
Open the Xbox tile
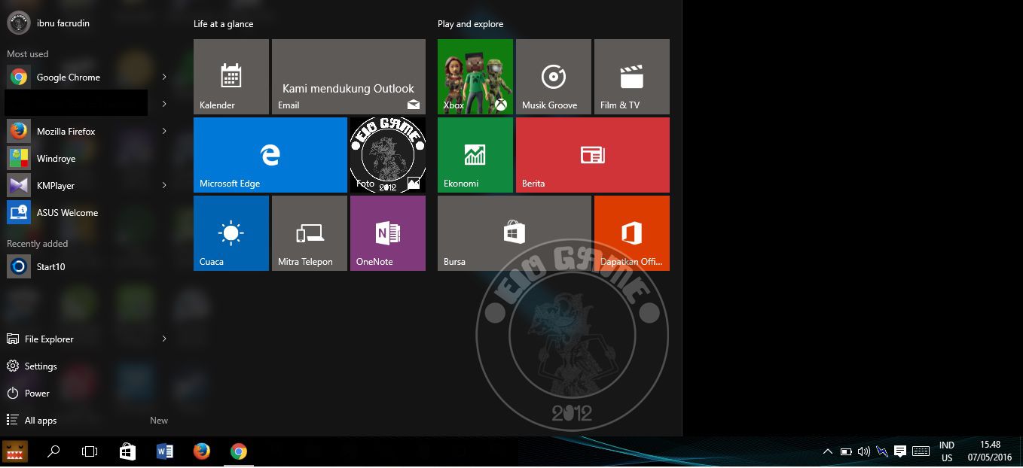coord(475,77)
